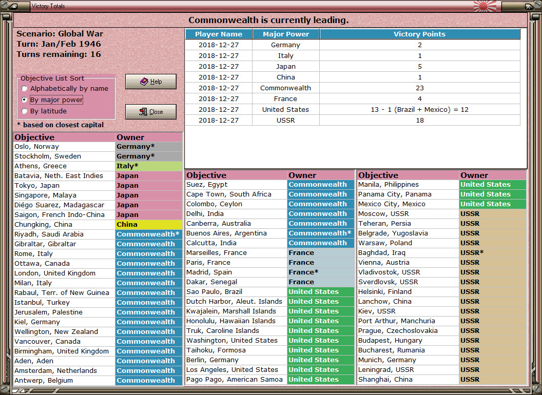Select By latitude sort option
The width and height of the screenshot is (542, 395).
pyautogui.click(x=44, y=111)
